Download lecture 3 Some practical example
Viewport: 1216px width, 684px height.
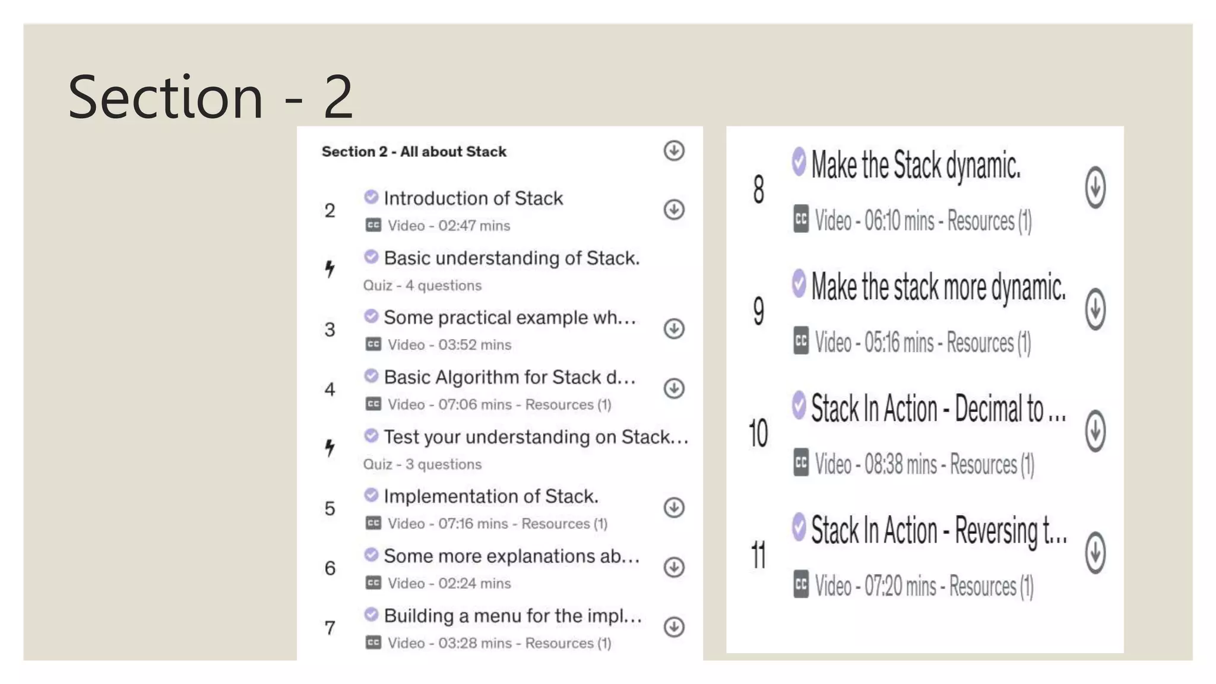point(674,329)
